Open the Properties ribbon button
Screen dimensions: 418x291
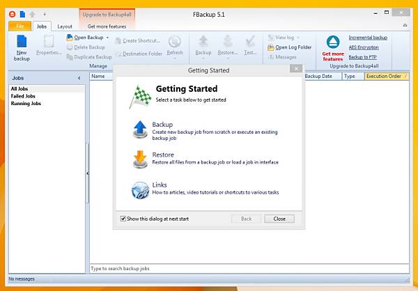click(x=49, y=45)
